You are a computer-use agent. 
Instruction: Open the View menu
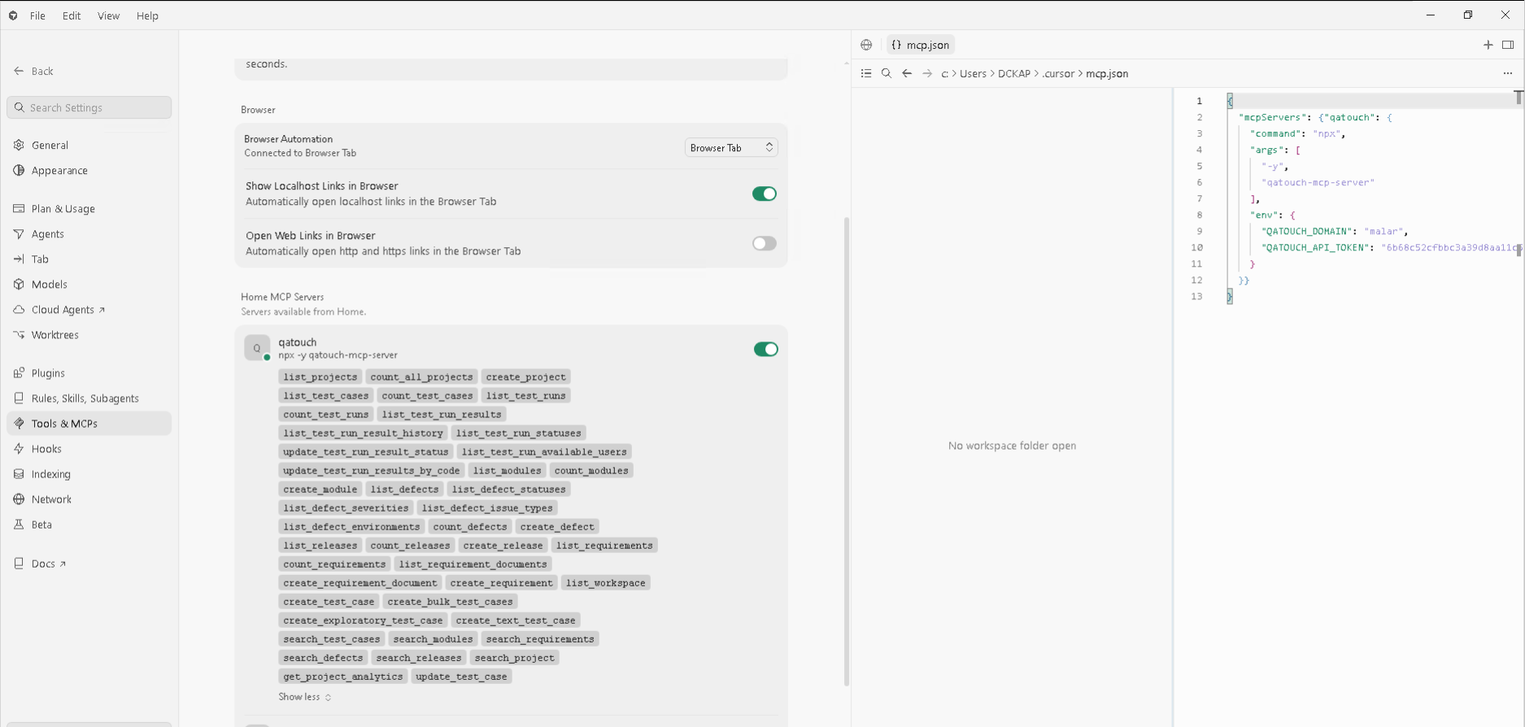pyautogui.click(x=108, y=15)
